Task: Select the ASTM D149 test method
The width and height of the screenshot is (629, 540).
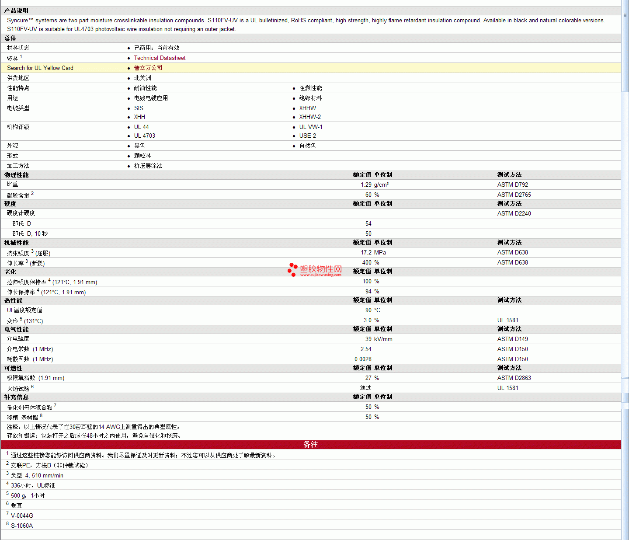Action: [512, 339]
